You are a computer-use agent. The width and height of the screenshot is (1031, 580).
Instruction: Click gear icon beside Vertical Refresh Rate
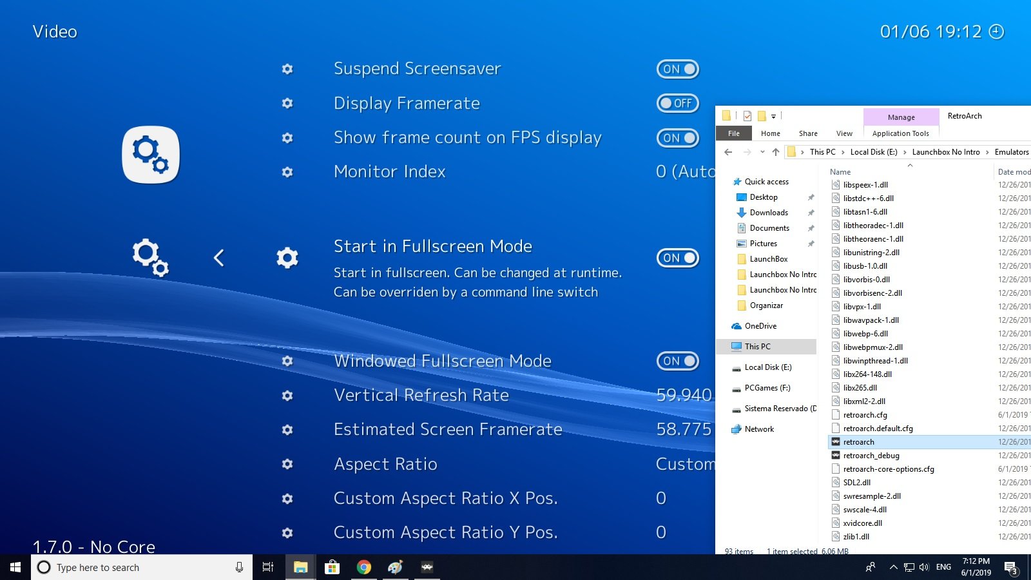[x=287, y=395]
